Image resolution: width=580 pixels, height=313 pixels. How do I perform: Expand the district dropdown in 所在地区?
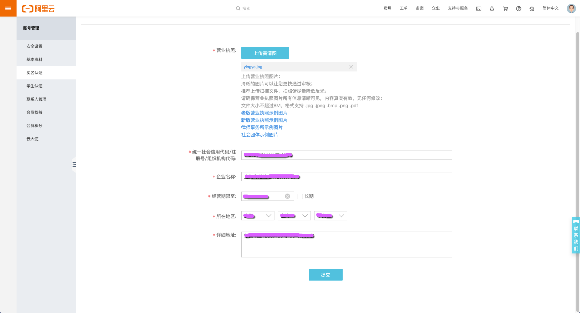[x=331, y=216]
